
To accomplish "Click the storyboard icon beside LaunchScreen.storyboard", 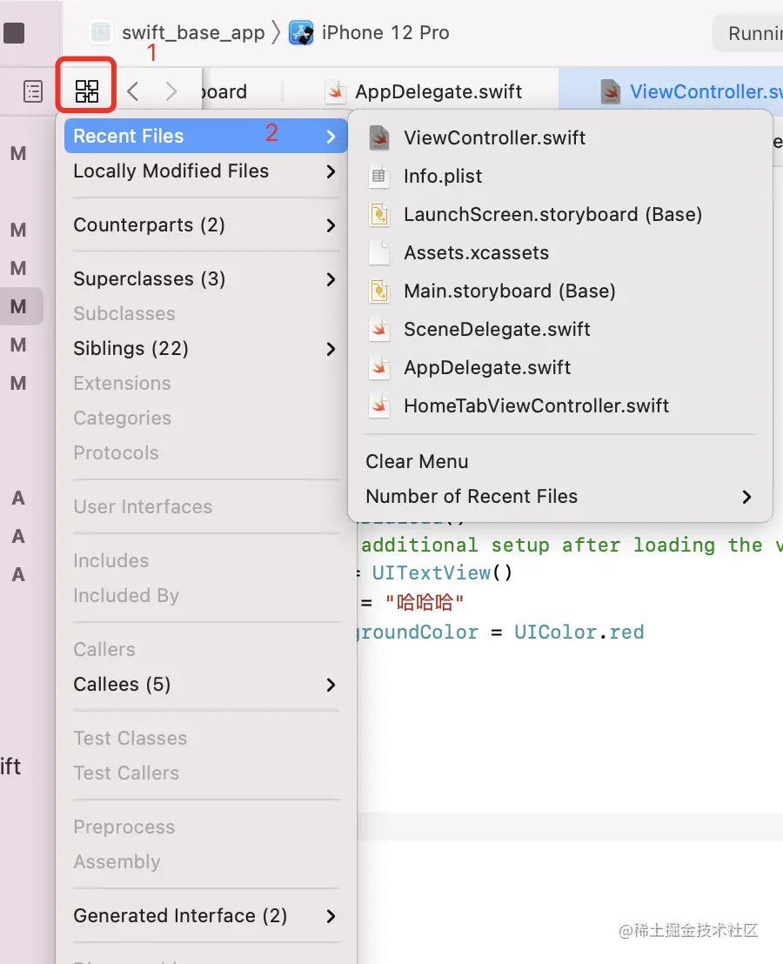I will (379, 215).
